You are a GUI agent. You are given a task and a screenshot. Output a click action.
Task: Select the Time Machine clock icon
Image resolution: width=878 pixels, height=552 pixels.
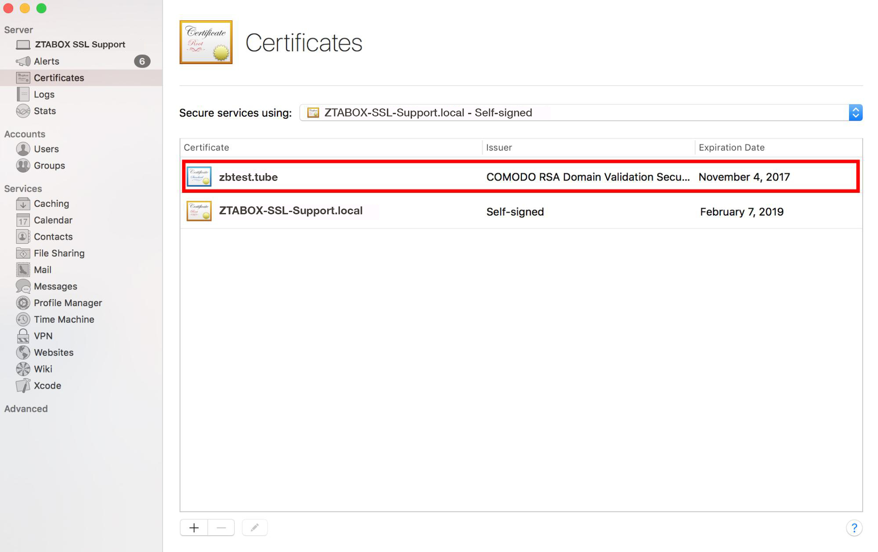coord(23,319)
